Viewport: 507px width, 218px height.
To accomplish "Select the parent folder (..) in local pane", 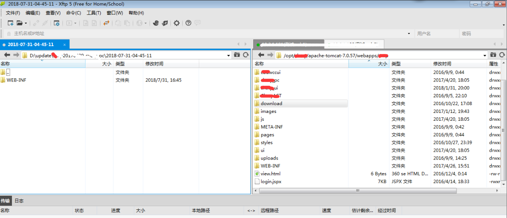I will (x=8, y=72).
